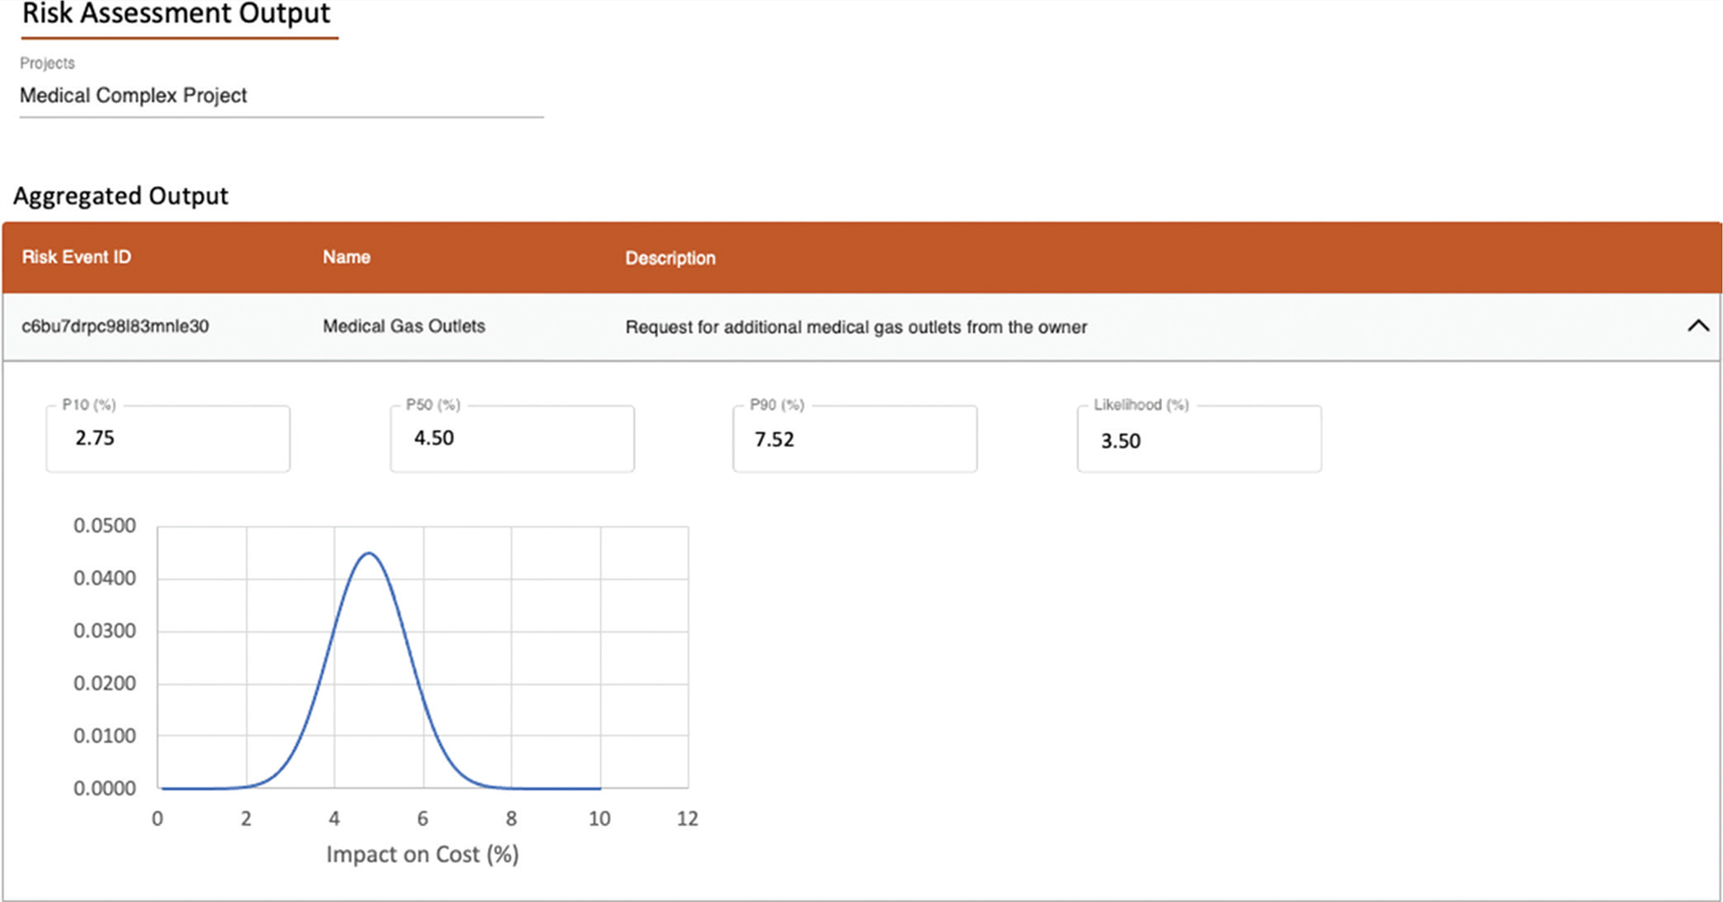This screenshot has height=902, width=1723.
Task: Click the 12 label on the x-axis
Action: tap(687, 819)
